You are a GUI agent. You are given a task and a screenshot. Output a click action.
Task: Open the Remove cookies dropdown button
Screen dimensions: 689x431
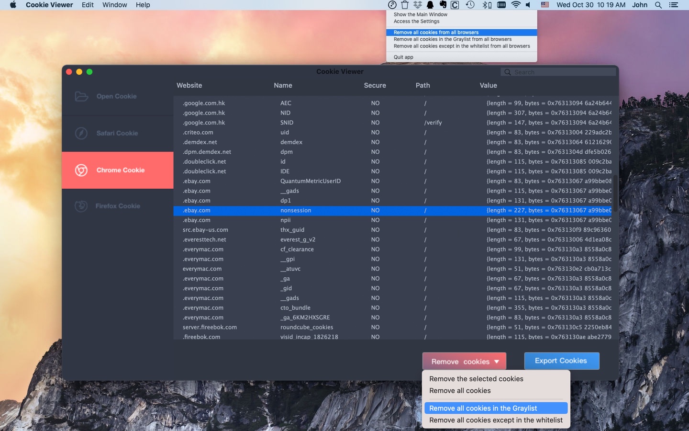click(x=464, y=362)
